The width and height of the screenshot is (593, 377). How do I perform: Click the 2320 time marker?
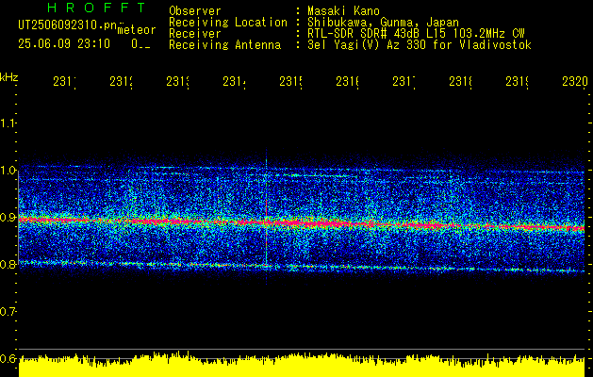pos(575,82)
